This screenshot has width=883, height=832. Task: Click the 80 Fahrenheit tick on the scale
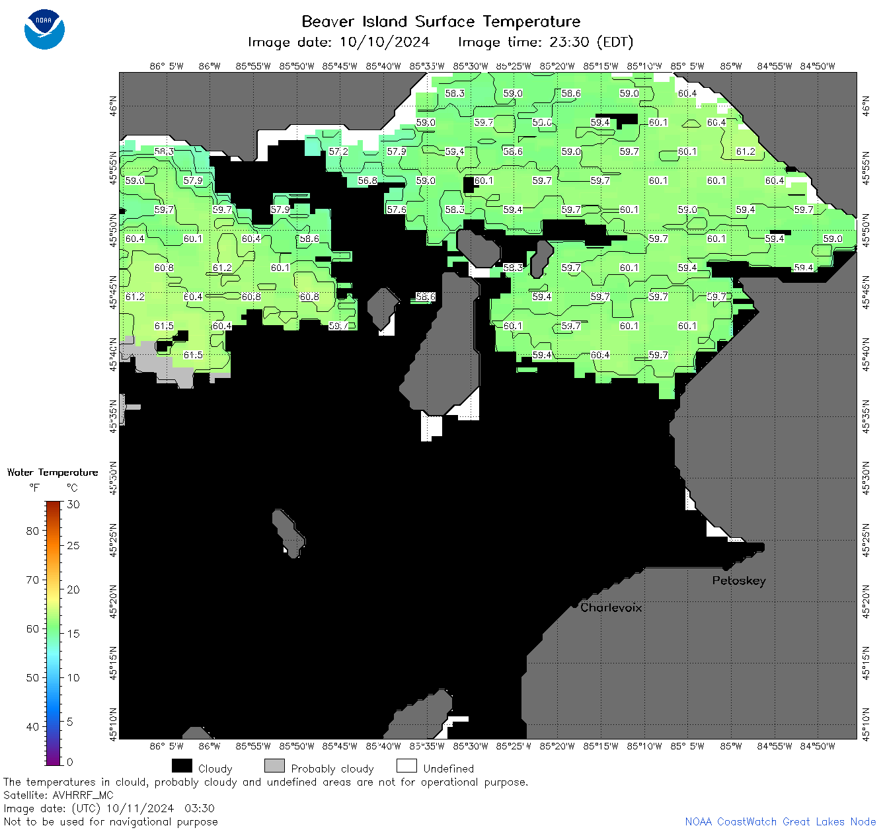pos(32,531)
